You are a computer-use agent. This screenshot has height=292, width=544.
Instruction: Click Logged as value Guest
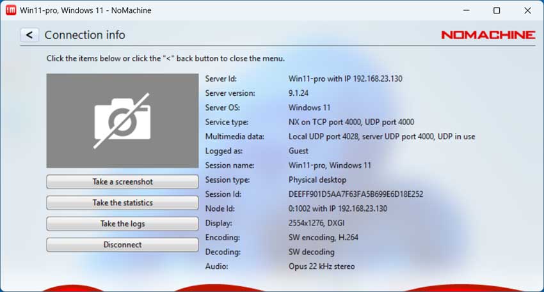pyautogui.click(x=298, y=151)
